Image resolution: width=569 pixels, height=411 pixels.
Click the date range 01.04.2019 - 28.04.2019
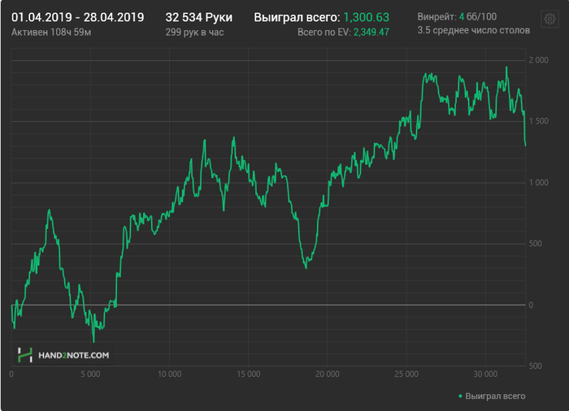click(x=78, y=17)
